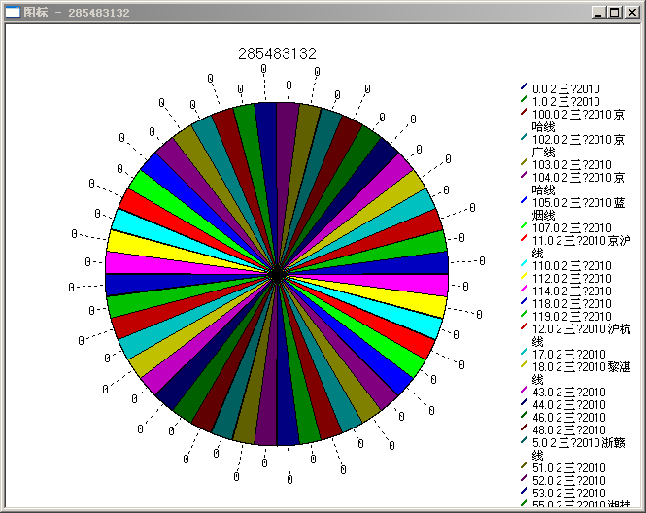Select the red marker for legend 11.0

coord(525,239)
